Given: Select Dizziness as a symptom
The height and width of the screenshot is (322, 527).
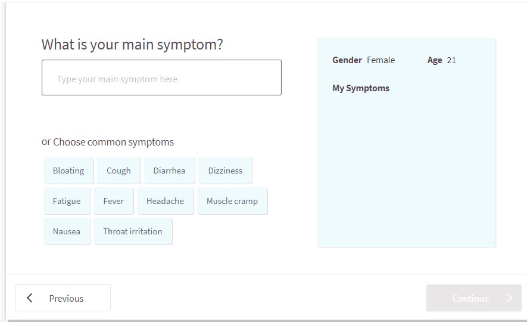Looking at the screenshot, I should pyautogui.click(x=225, y=171).
